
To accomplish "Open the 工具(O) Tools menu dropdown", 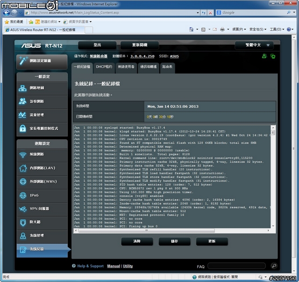I will point(277,29).
